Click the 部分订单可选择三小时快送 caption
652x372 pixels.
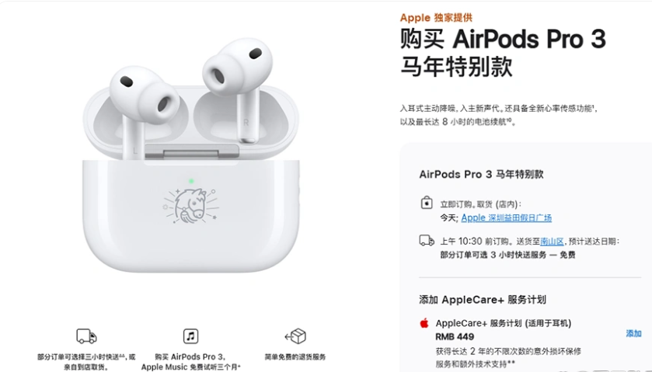pyautogui.click(x=86, y=362)
